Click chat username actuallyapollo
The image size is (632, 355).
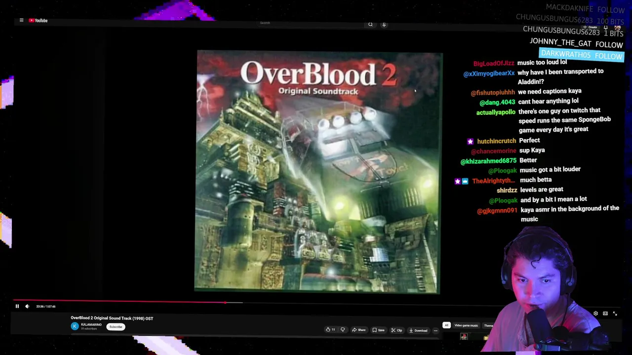point(496,112)
